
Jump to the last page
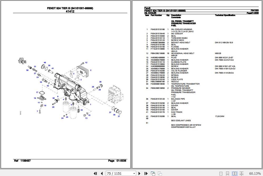click(x=146, y=173)
